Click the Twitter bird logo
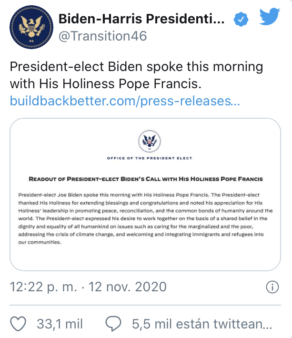Screen dimensions: 292x338 [270, 16]
